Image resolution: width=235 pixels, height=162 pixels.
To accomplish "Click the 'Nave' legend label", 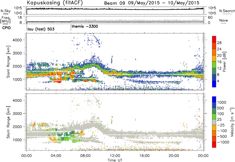I will pyautogui.click(x=224, y=20).
